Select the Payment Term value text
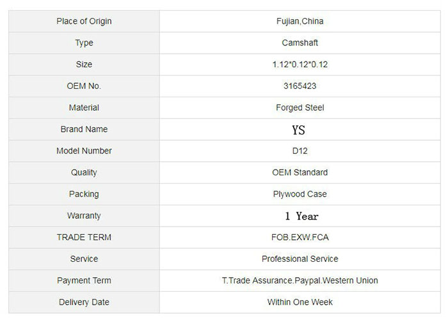Image resolution: width=448 pixels, height=320 pixels. click(300, 280)
